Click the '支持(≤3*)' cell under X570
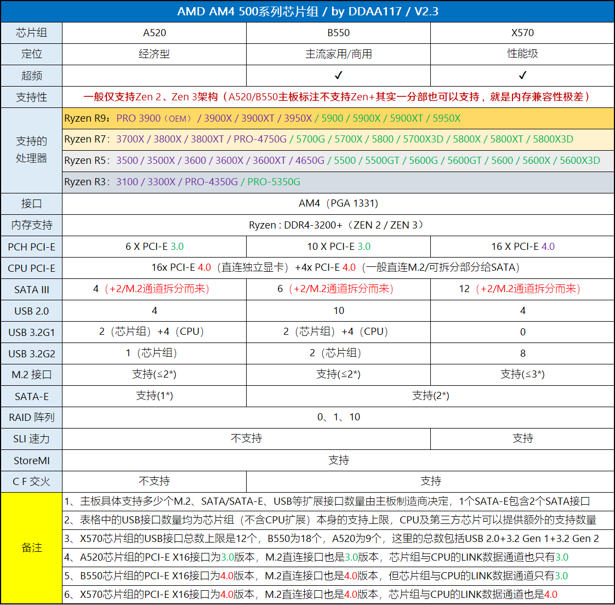Image resolution: width=615 pixels, height=605 pixels. 522,375
